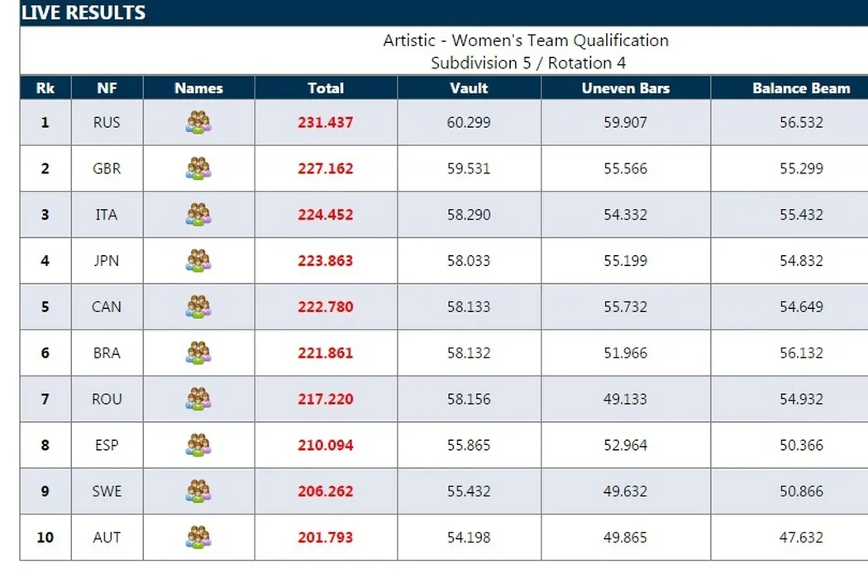Click the Rk column header
The height and width of the screenshot is (578, 868).
(x=45, y=88)
